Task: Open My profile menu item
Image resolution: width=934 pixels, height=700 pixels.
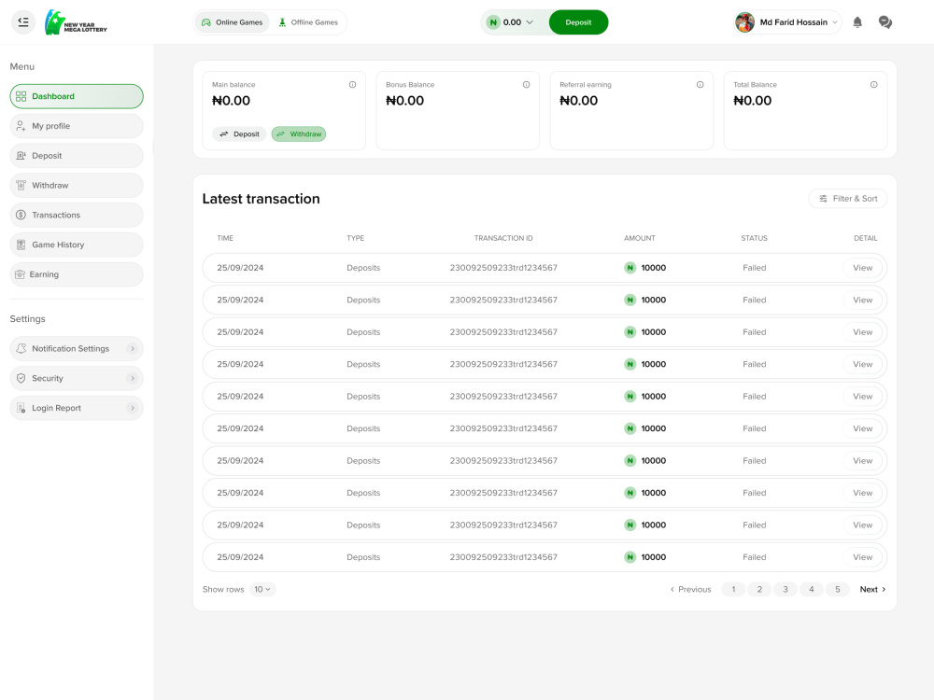Action: pos(77,126)
